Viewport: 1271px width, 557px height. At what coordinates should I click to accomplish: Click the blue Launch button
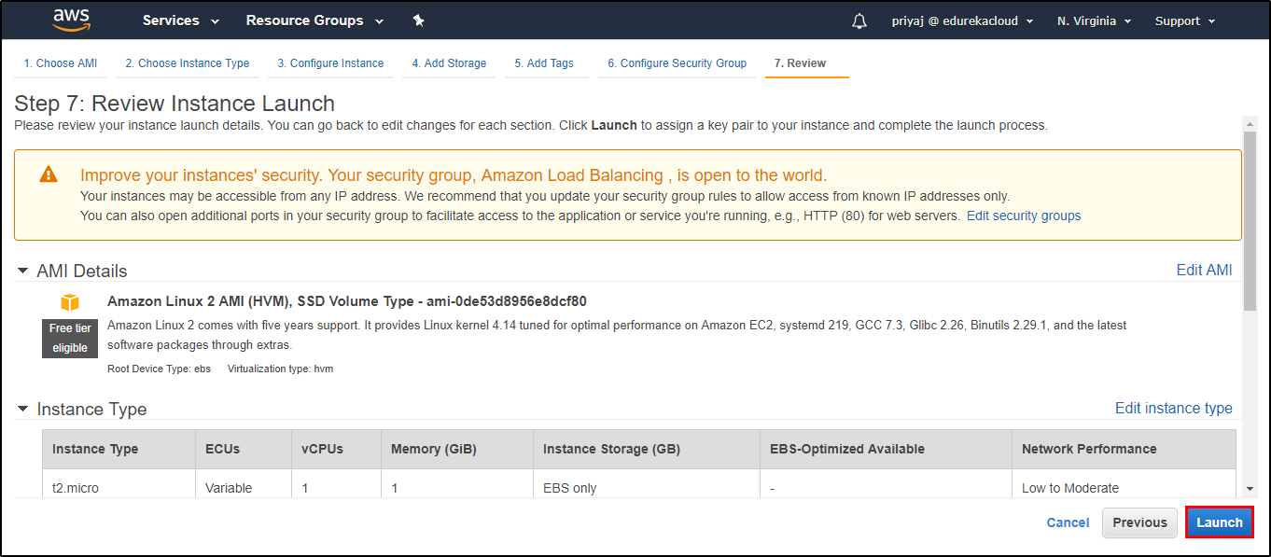[1220, 522]
